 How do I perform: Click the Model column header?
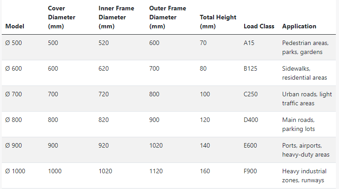[x=15, y=26]
